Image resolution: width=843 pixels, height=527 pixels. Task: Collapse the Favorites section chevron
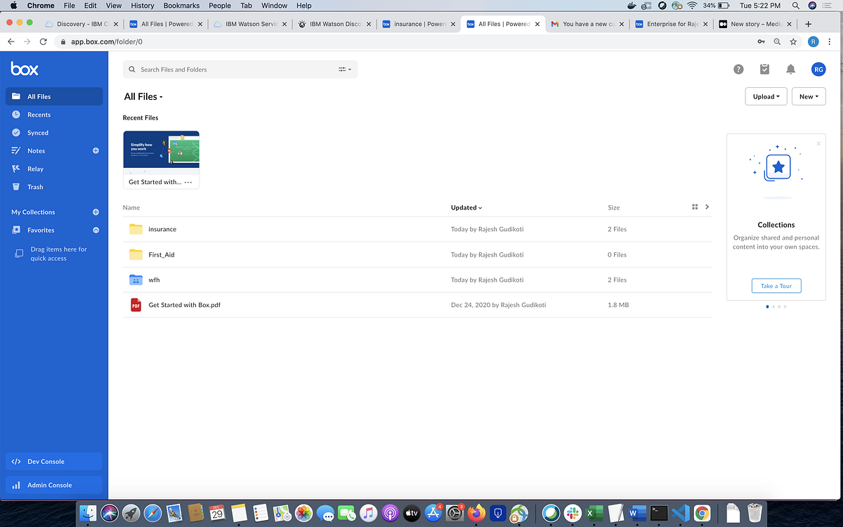click(x=96, y=230)
